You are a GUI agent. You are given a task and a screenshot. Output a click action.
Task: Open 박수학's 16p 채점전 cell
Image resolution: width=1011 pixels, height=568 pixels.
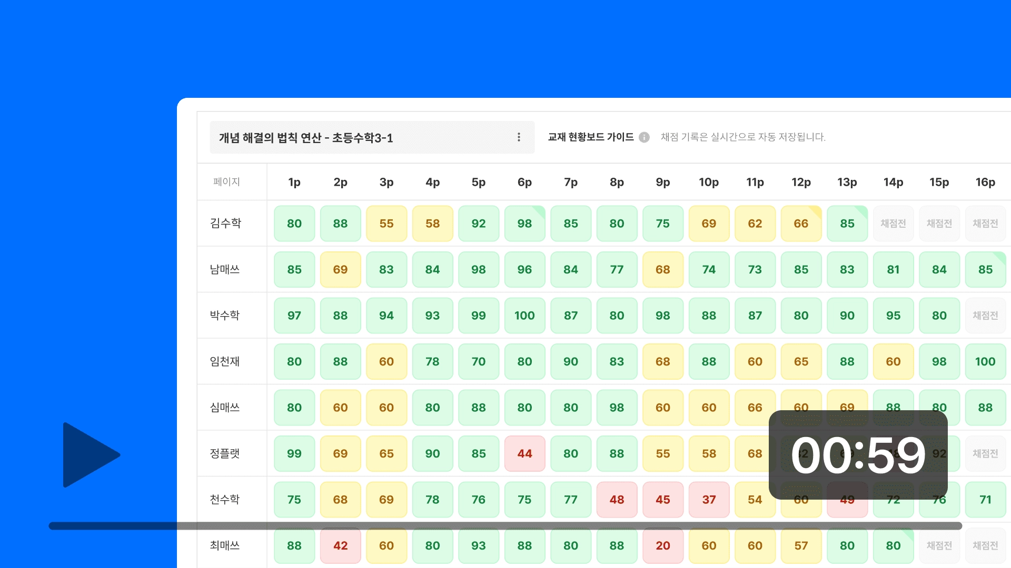(x=985, y=316)
